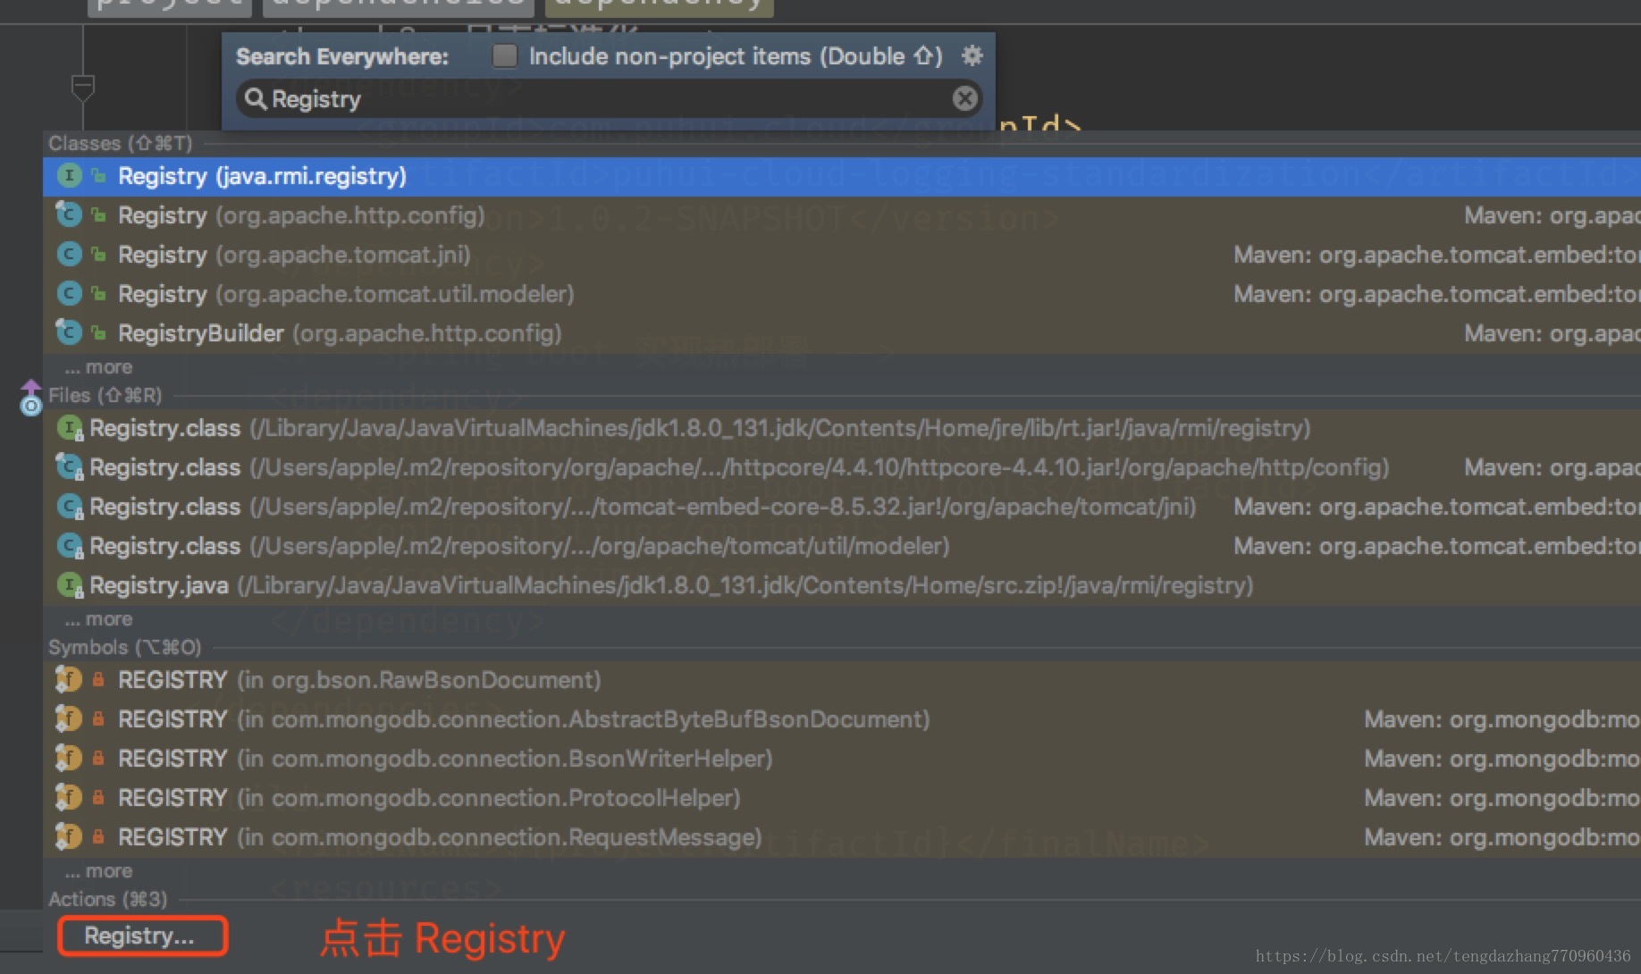
Task: Click file icon of tomcat jni Registry.class
Action: point(71,508)
